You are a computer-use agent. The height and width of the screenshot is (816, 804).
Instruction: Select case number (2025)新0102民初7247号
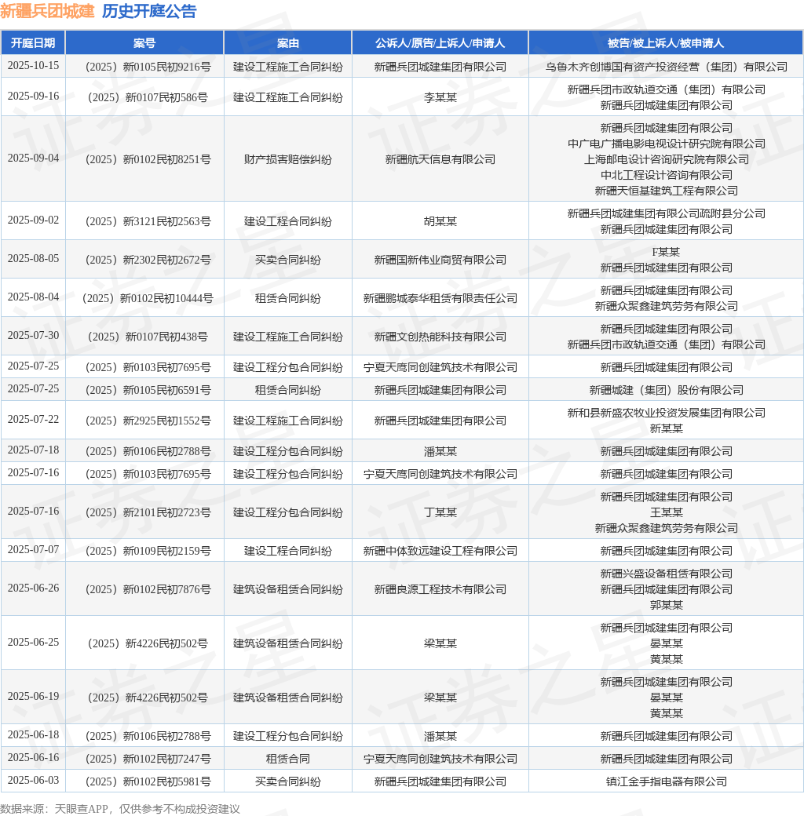click(x=148, y=760)
